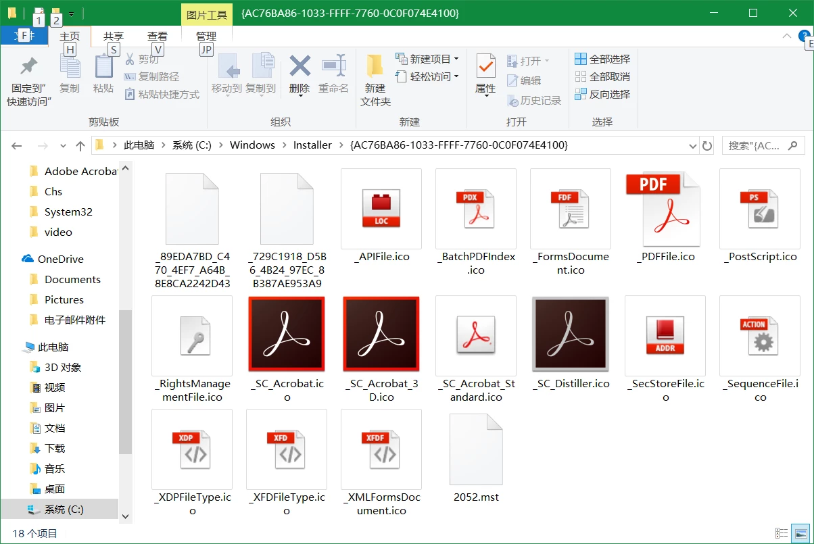Open the 查看 View ribbon tab
This screenshot has height=544, width=814.
coord(158,36)
